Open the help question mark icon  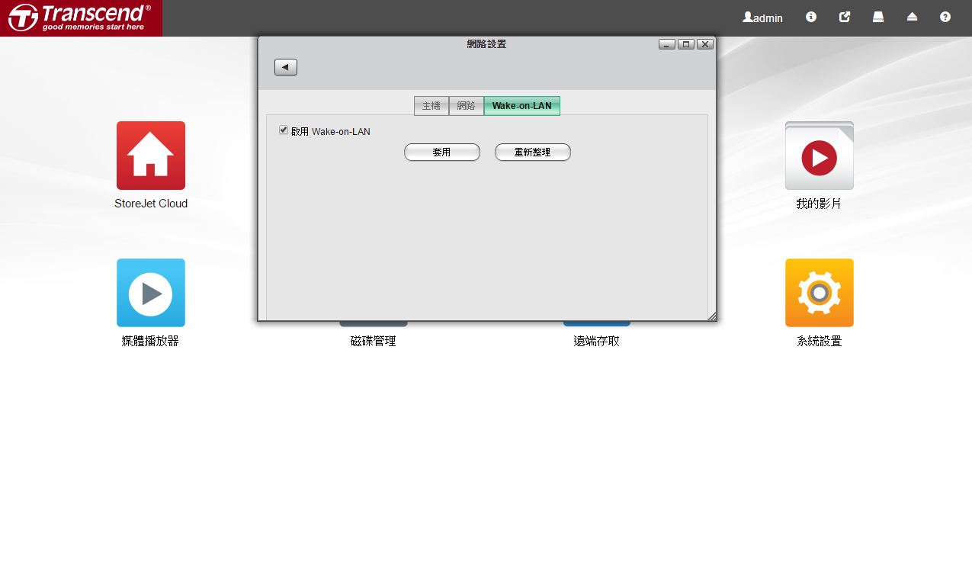[x=945, y=17]
